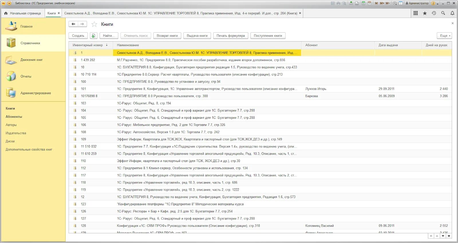The width and height of the screenshot is (458, 243).
Task: Open the Favorites star in the top panel
Action: (425, 13)
